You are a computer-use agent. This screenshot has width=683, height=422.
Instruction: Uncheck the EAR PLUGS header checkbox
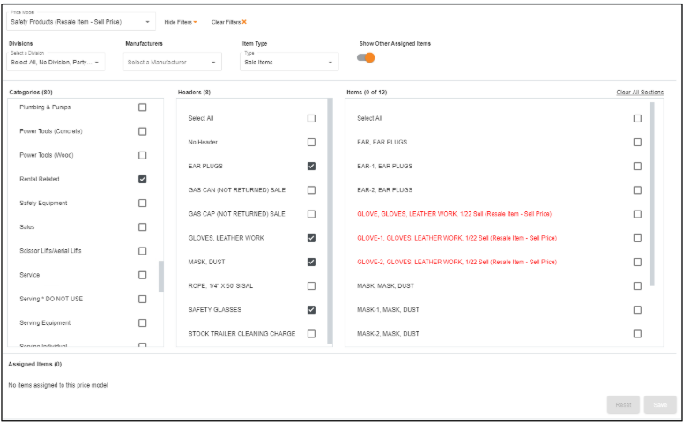click(x=311, y=166)
